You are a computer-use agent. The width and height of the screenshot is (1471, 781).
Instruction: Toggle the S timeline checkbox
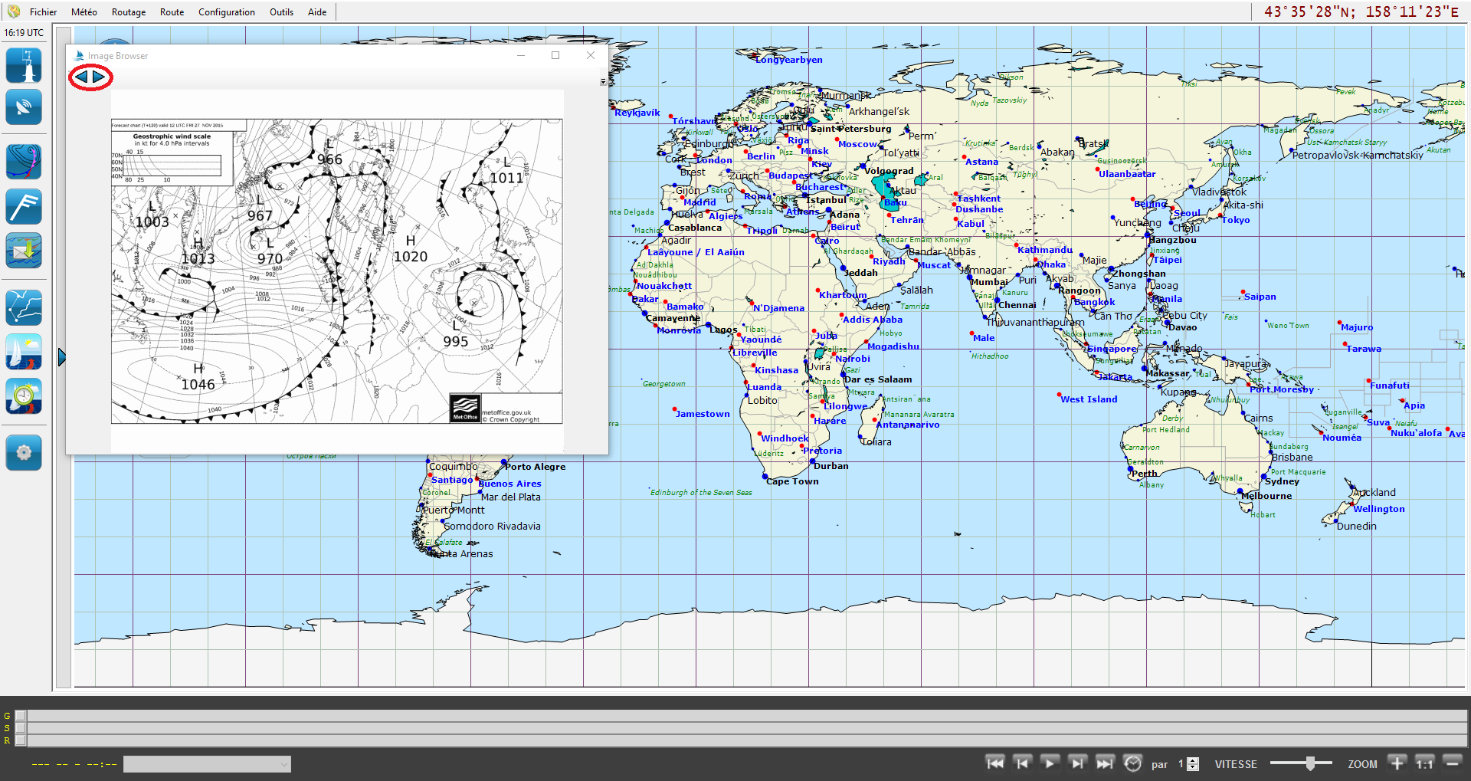click(x=21, y=728)
